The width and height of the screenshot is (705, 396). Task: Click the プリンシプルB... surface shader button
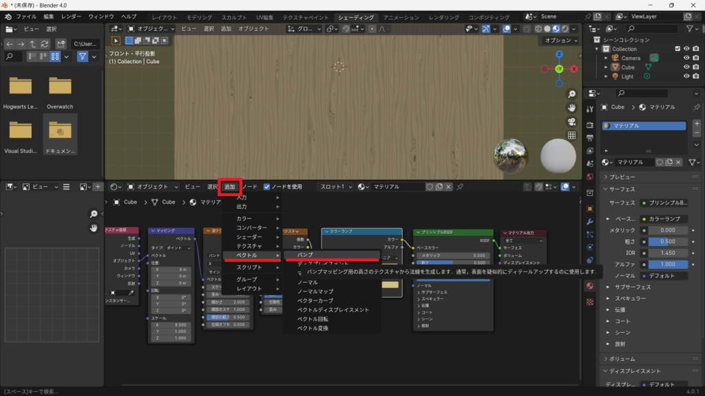664,203
